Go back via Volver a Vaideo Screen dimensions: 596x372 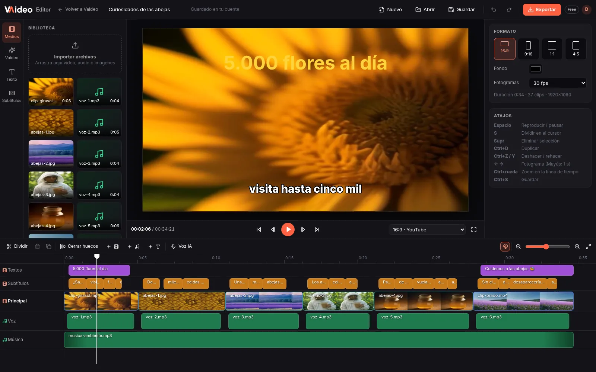(x=78, y=9)
